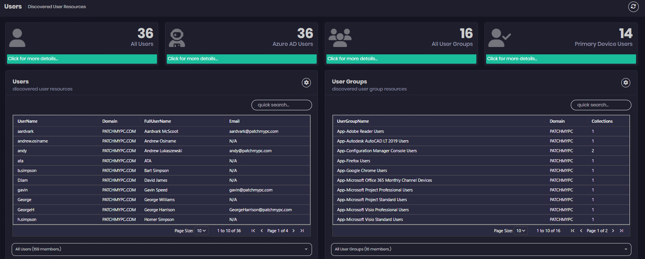Go to next page in Users table

pyautogui.click(x=293, y=231)
